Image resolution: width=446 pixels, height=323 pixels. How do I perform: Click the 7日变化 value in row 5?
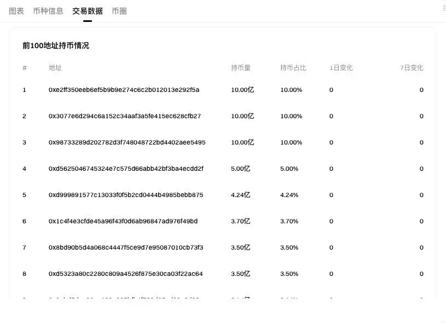click(421, 195)
